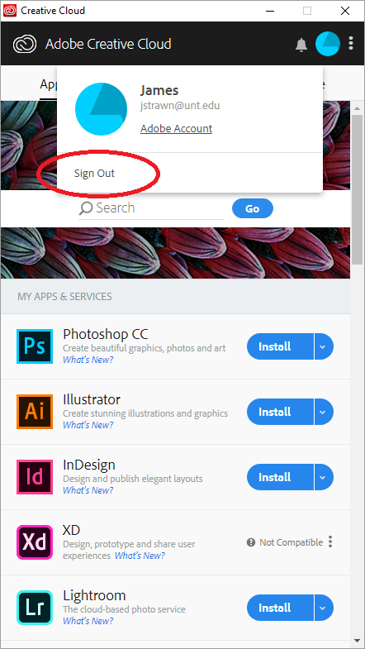Click the InDesign Id icon
Viewport: 365px width, 649px height.
coord(35,477)
